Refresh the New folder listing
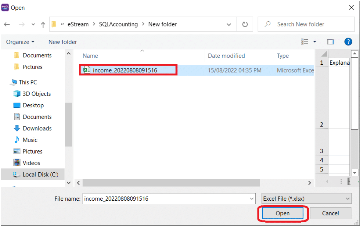Screen dimensions: 360x226 (245, 24)
